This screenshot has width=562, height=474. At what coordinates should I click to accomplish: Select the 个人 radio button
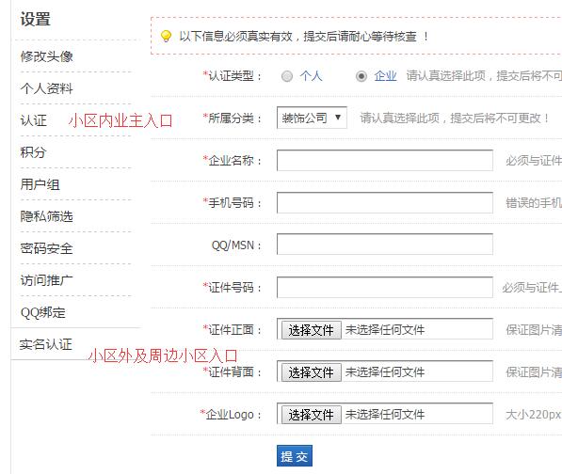click(x=287, y=76)
